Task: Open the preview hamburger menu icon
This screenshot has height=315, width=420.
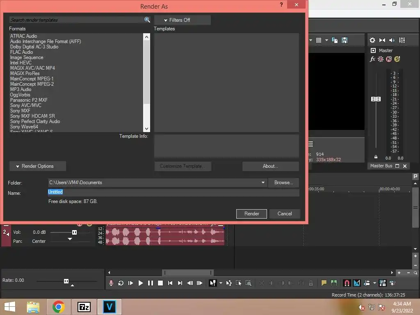Action: 311,144
